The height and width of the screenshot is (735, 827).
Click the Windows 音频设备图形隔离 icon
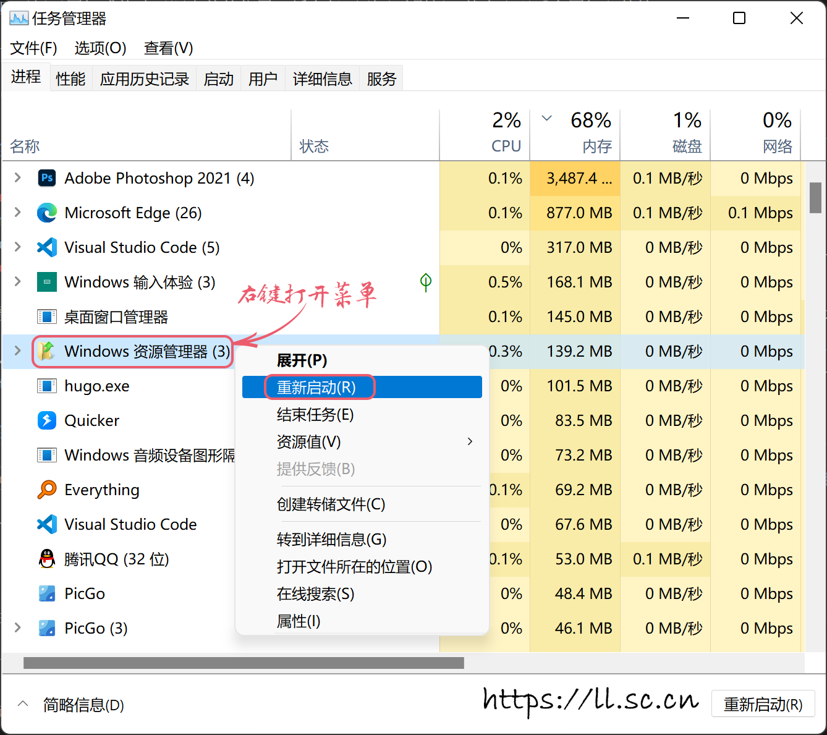coord(47,455)
